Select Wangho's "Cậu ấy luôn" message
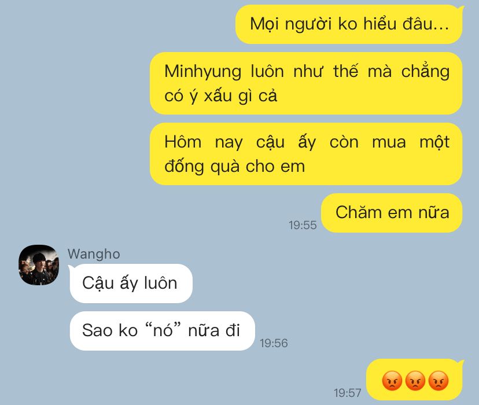The height and width of the screenshot is (405, 479). 131,283
